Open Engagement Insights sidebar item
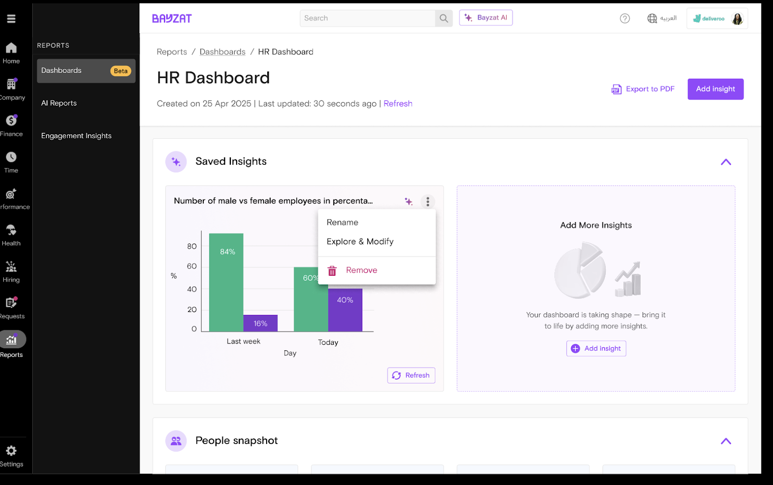Screen dimensions: 773x485 [76, 136]
